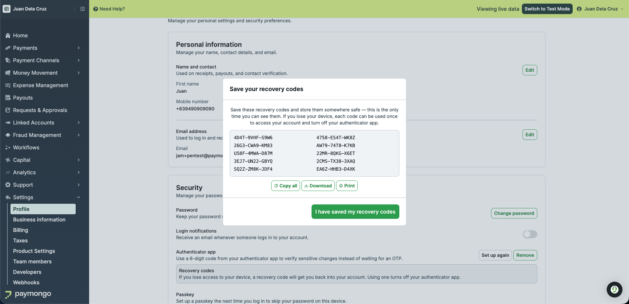Click the Payouts icon in sidebar
The height and width of the screenshot is (304, 629).
pyautogui.click(x=8, y=98)
